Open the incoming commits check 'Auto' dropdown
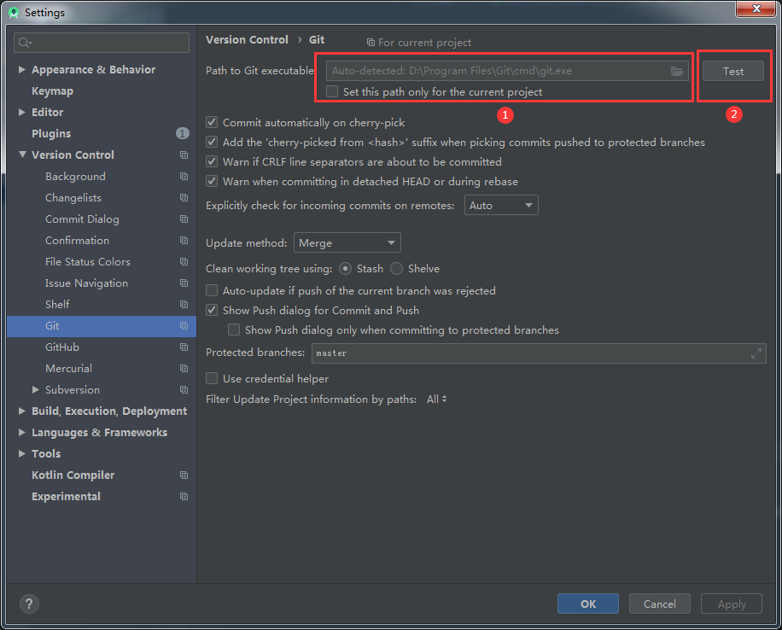This screenshot has height=630, width=782. (x=501, y=205)
